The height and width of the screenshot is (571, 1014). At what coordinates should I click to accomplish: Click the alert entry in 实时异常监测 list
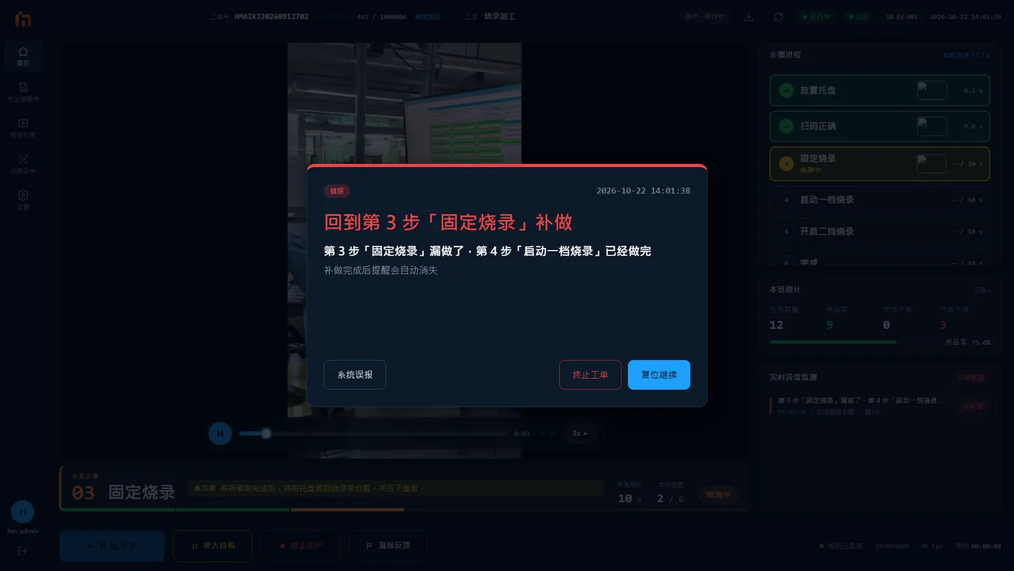[879, 406]
